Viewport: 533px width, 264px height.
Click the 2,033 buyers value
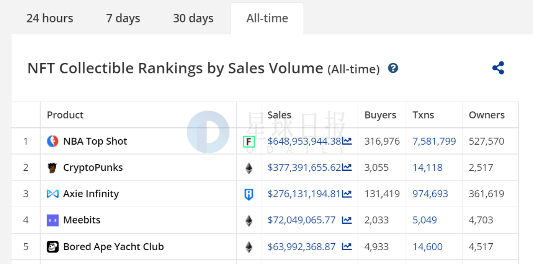pyautogui.click(x=376, y=220)
